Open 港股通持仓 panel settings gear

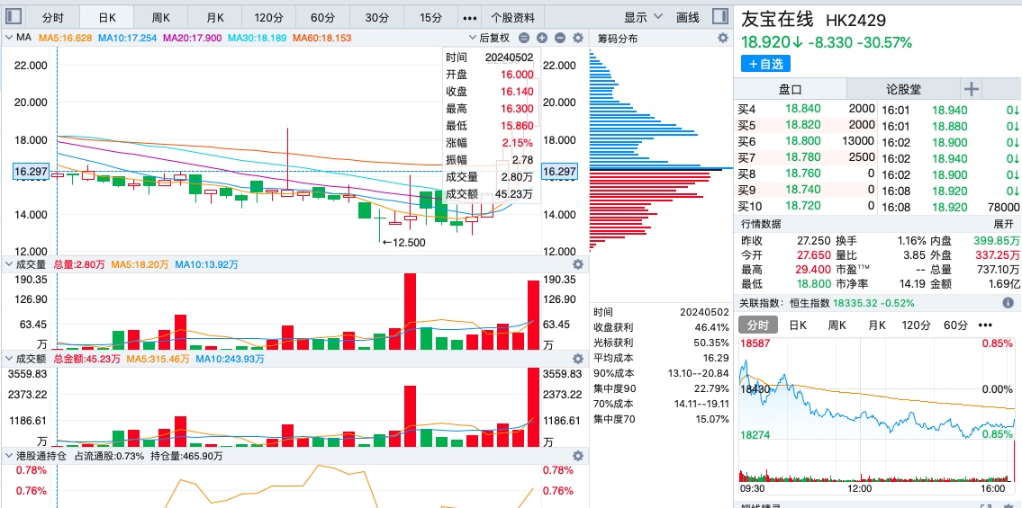click(x=577, y=456)
